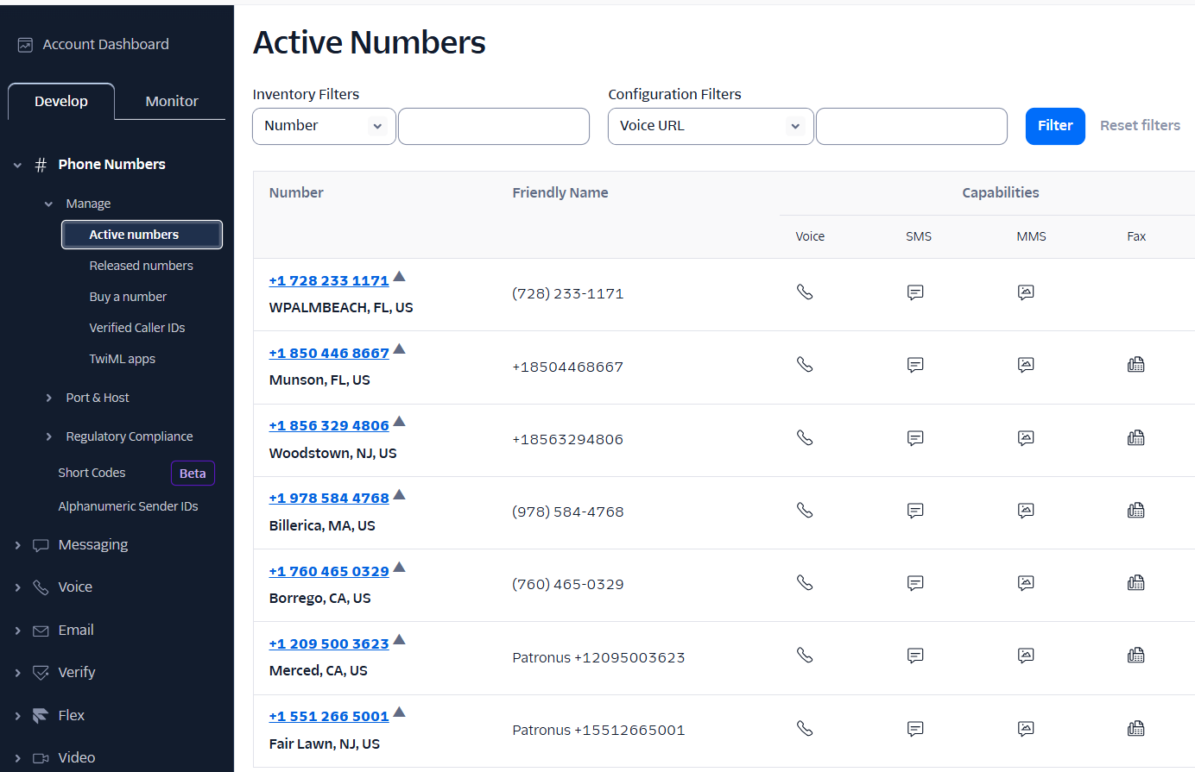Switch to the Monitor tab
This screenshot has height=772, width=1195.
171,101
